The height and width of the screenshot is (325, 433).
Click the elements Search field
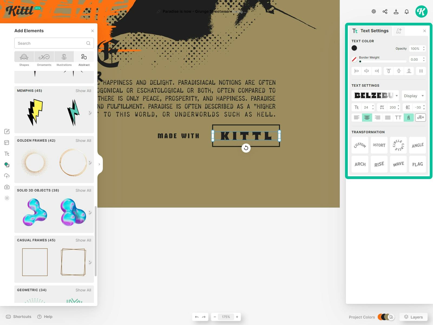click(x=54, y=43)
